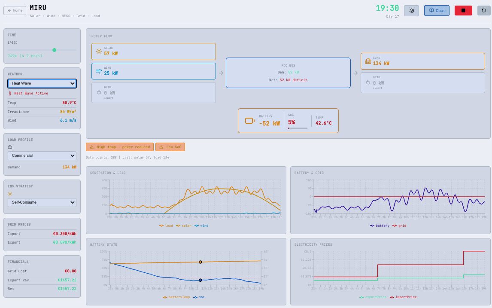Open the Docs link
The height and width of the screenshot is (308, 492).
(437, 11)
